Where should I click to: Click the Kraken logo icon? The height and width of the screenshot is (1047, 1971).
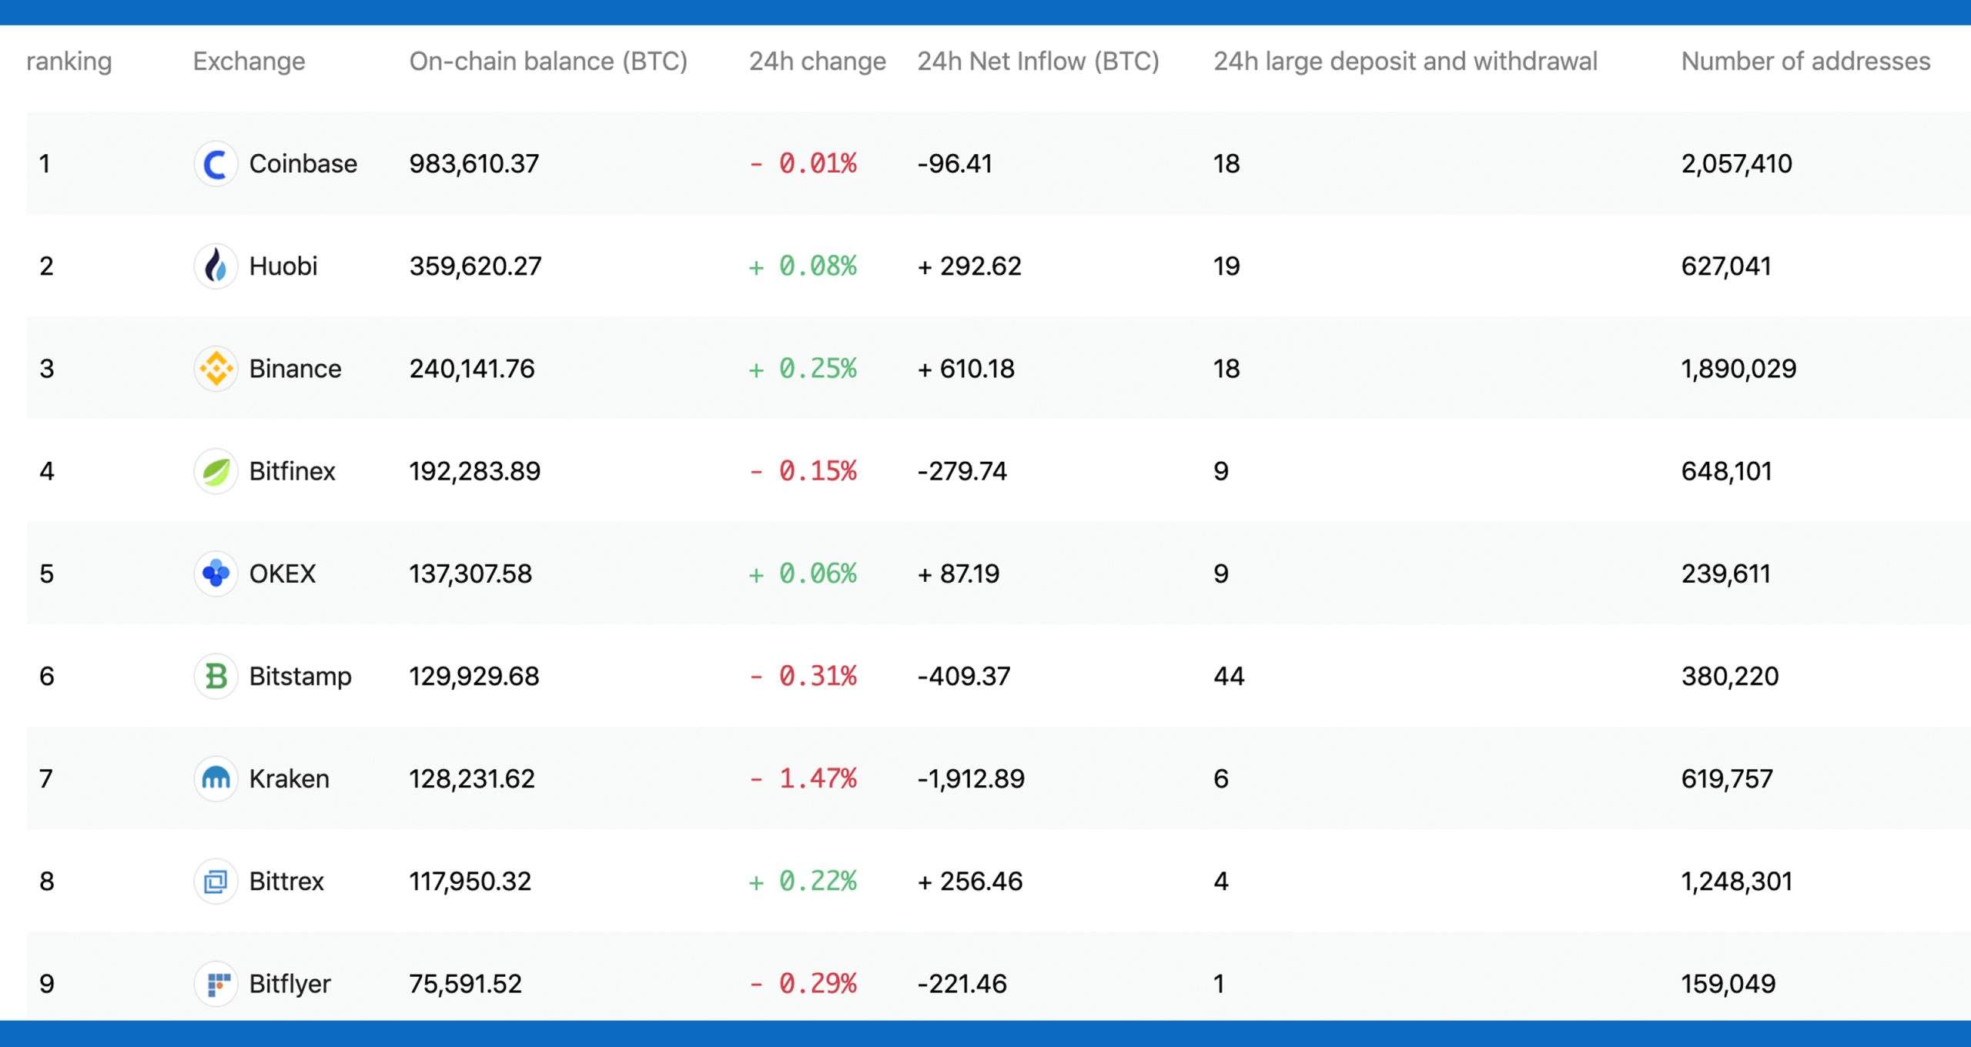pyautogui.click(x=216, y=778)
